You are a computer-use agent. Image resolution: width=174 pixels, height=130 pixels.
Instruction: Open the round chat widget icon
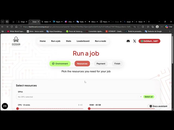pyautogui.click(x=5, y=106)
